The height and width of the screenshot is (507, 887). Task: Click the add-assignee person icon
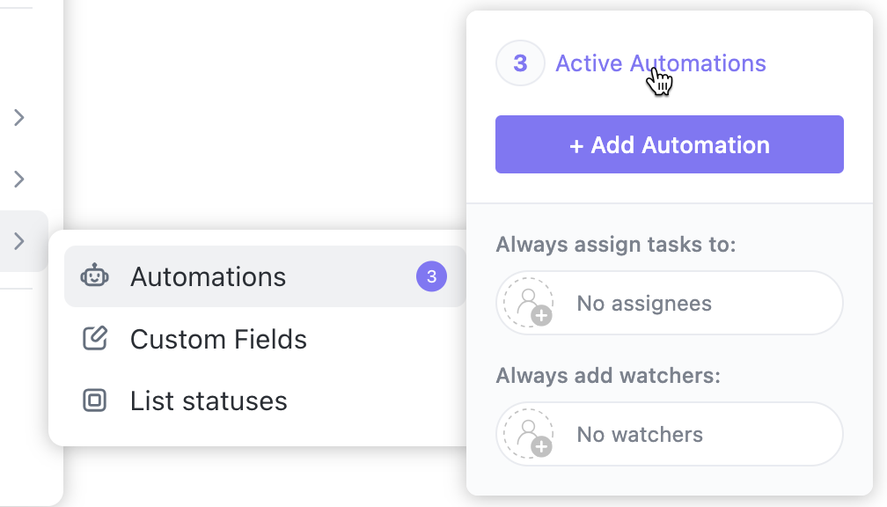coord(526,302)
